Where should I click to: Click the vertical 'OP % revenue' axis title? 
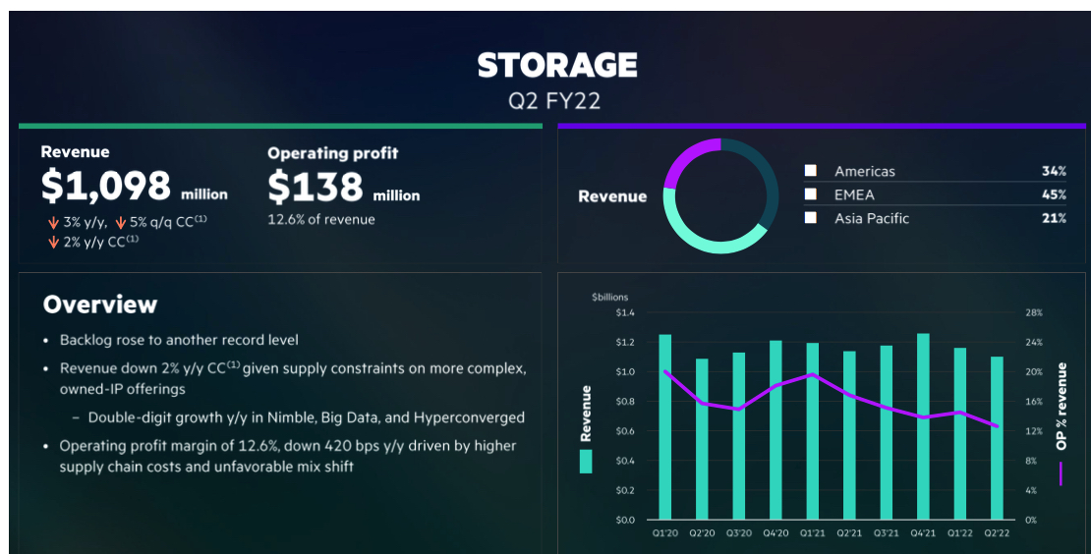tap(1062, 406)
